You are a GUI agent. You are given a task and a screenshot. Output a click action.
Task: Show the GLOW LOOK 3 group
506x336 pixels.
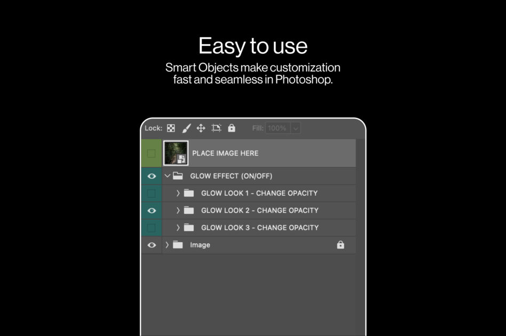coord(152,228)
